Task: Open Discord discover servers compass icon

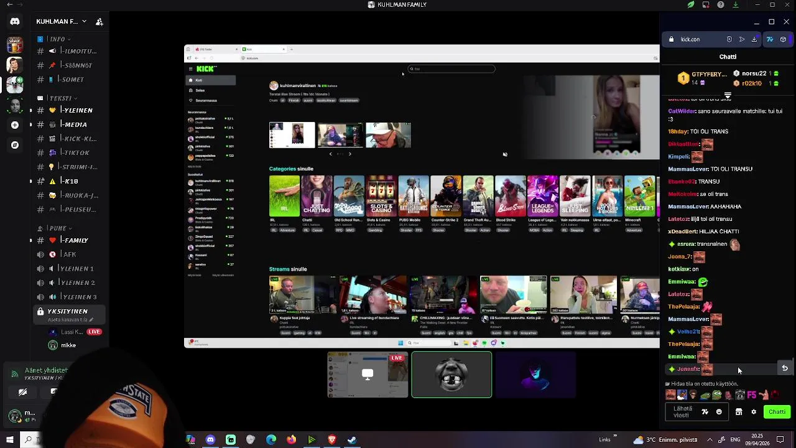Action: pyautogui.click(x=15, y=145)
